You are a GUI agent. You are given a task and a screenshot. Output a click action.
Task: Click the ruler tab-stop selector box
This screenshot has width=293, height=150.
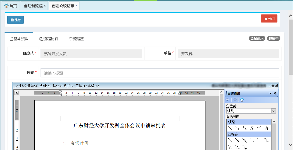[x=17, y=93]
